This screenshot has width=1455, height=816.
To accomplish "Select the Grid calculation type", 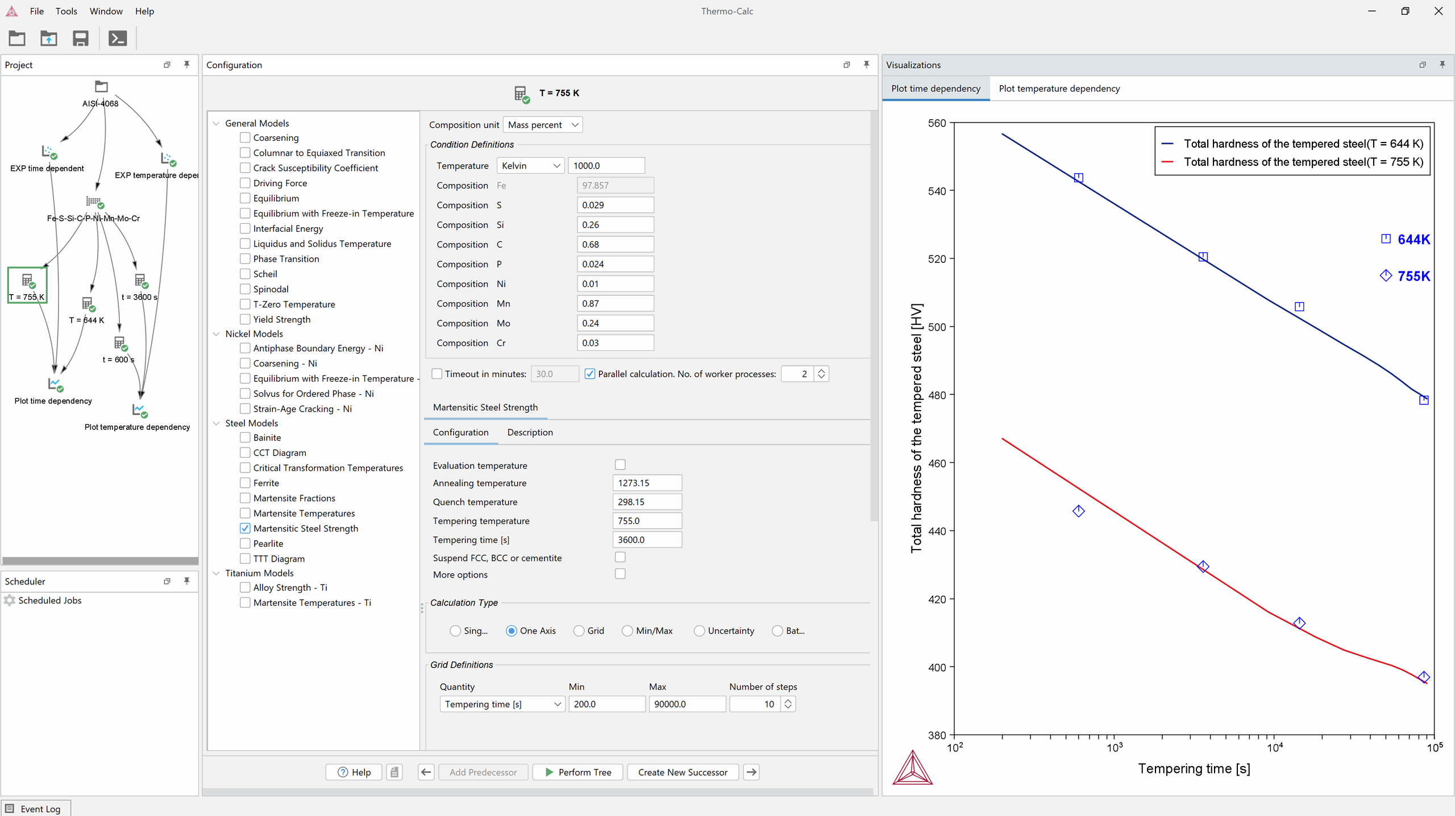I will pyautogui.click(x=579, y=630).
